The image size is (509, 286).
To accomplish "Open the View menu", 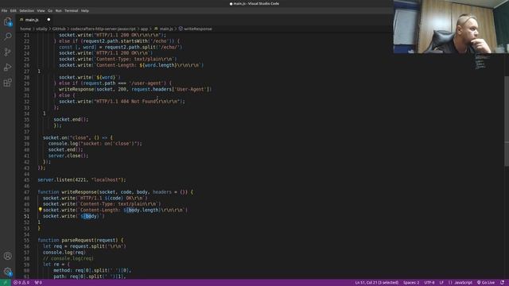I will tap(41, 10).
